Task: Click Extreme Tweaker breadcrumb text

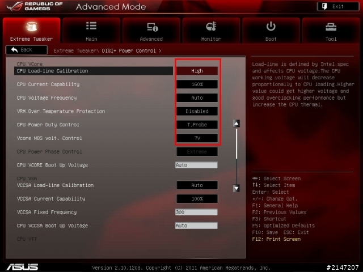Action: coord(76,50)
